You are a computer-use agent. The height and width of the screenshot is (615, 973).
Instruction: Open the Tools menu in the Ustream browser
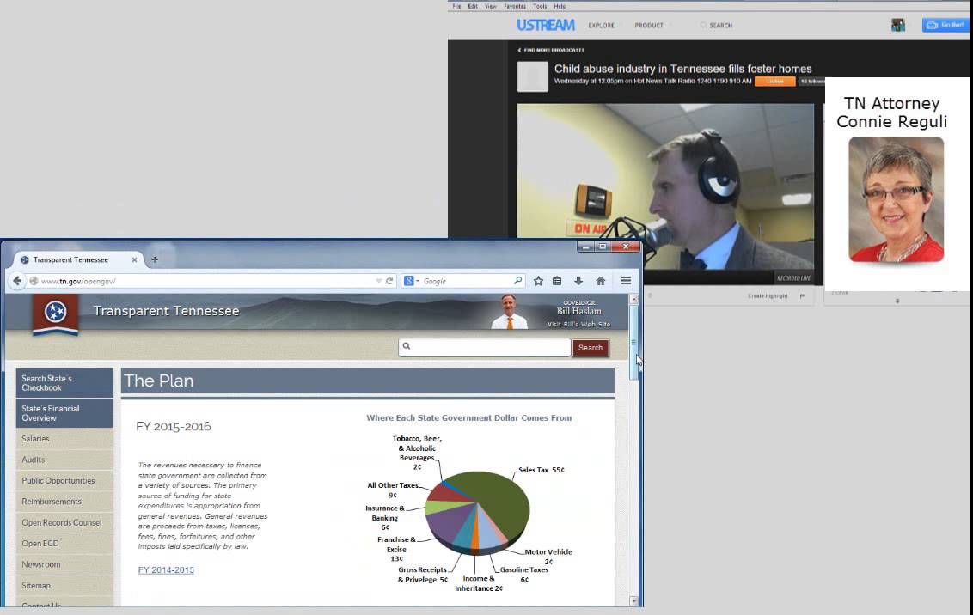tap(540, 6)
